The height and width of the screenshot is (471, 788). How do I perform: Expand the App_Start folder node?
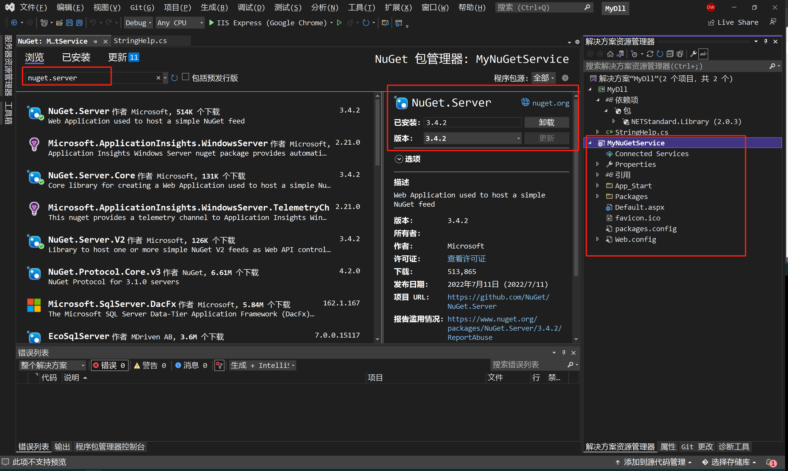[598, 186]
